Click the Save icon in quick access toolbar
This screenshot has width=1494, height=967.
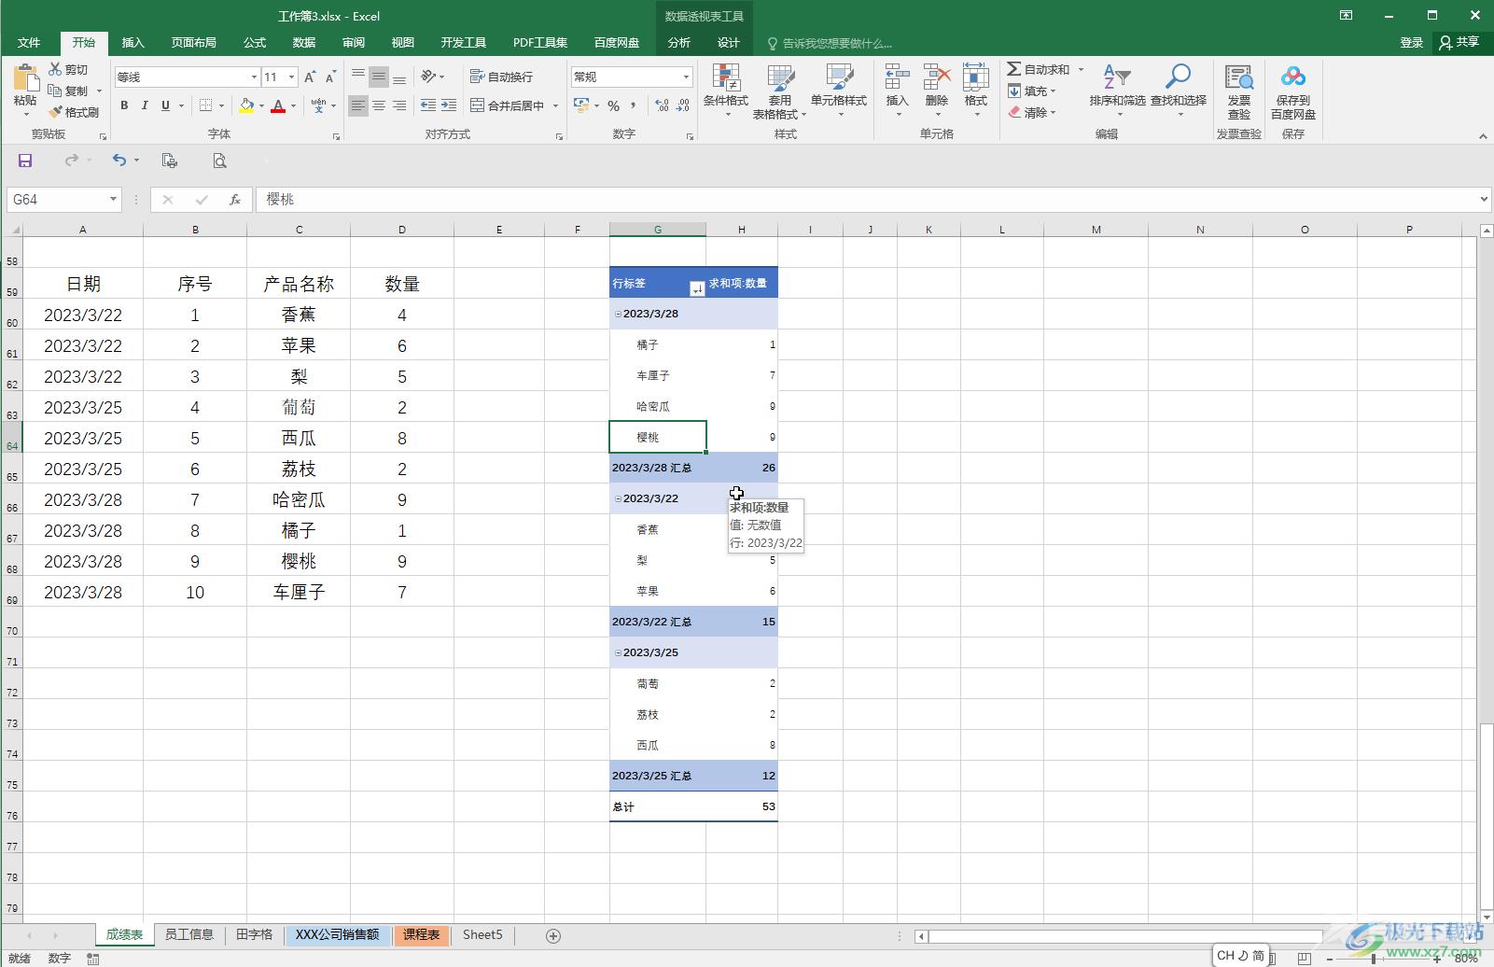tap(25, 161)
